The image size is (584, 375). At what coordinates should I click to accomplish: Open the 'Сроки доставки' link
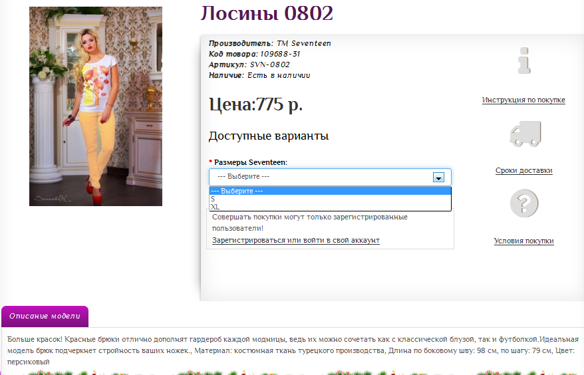click(523, 170)
